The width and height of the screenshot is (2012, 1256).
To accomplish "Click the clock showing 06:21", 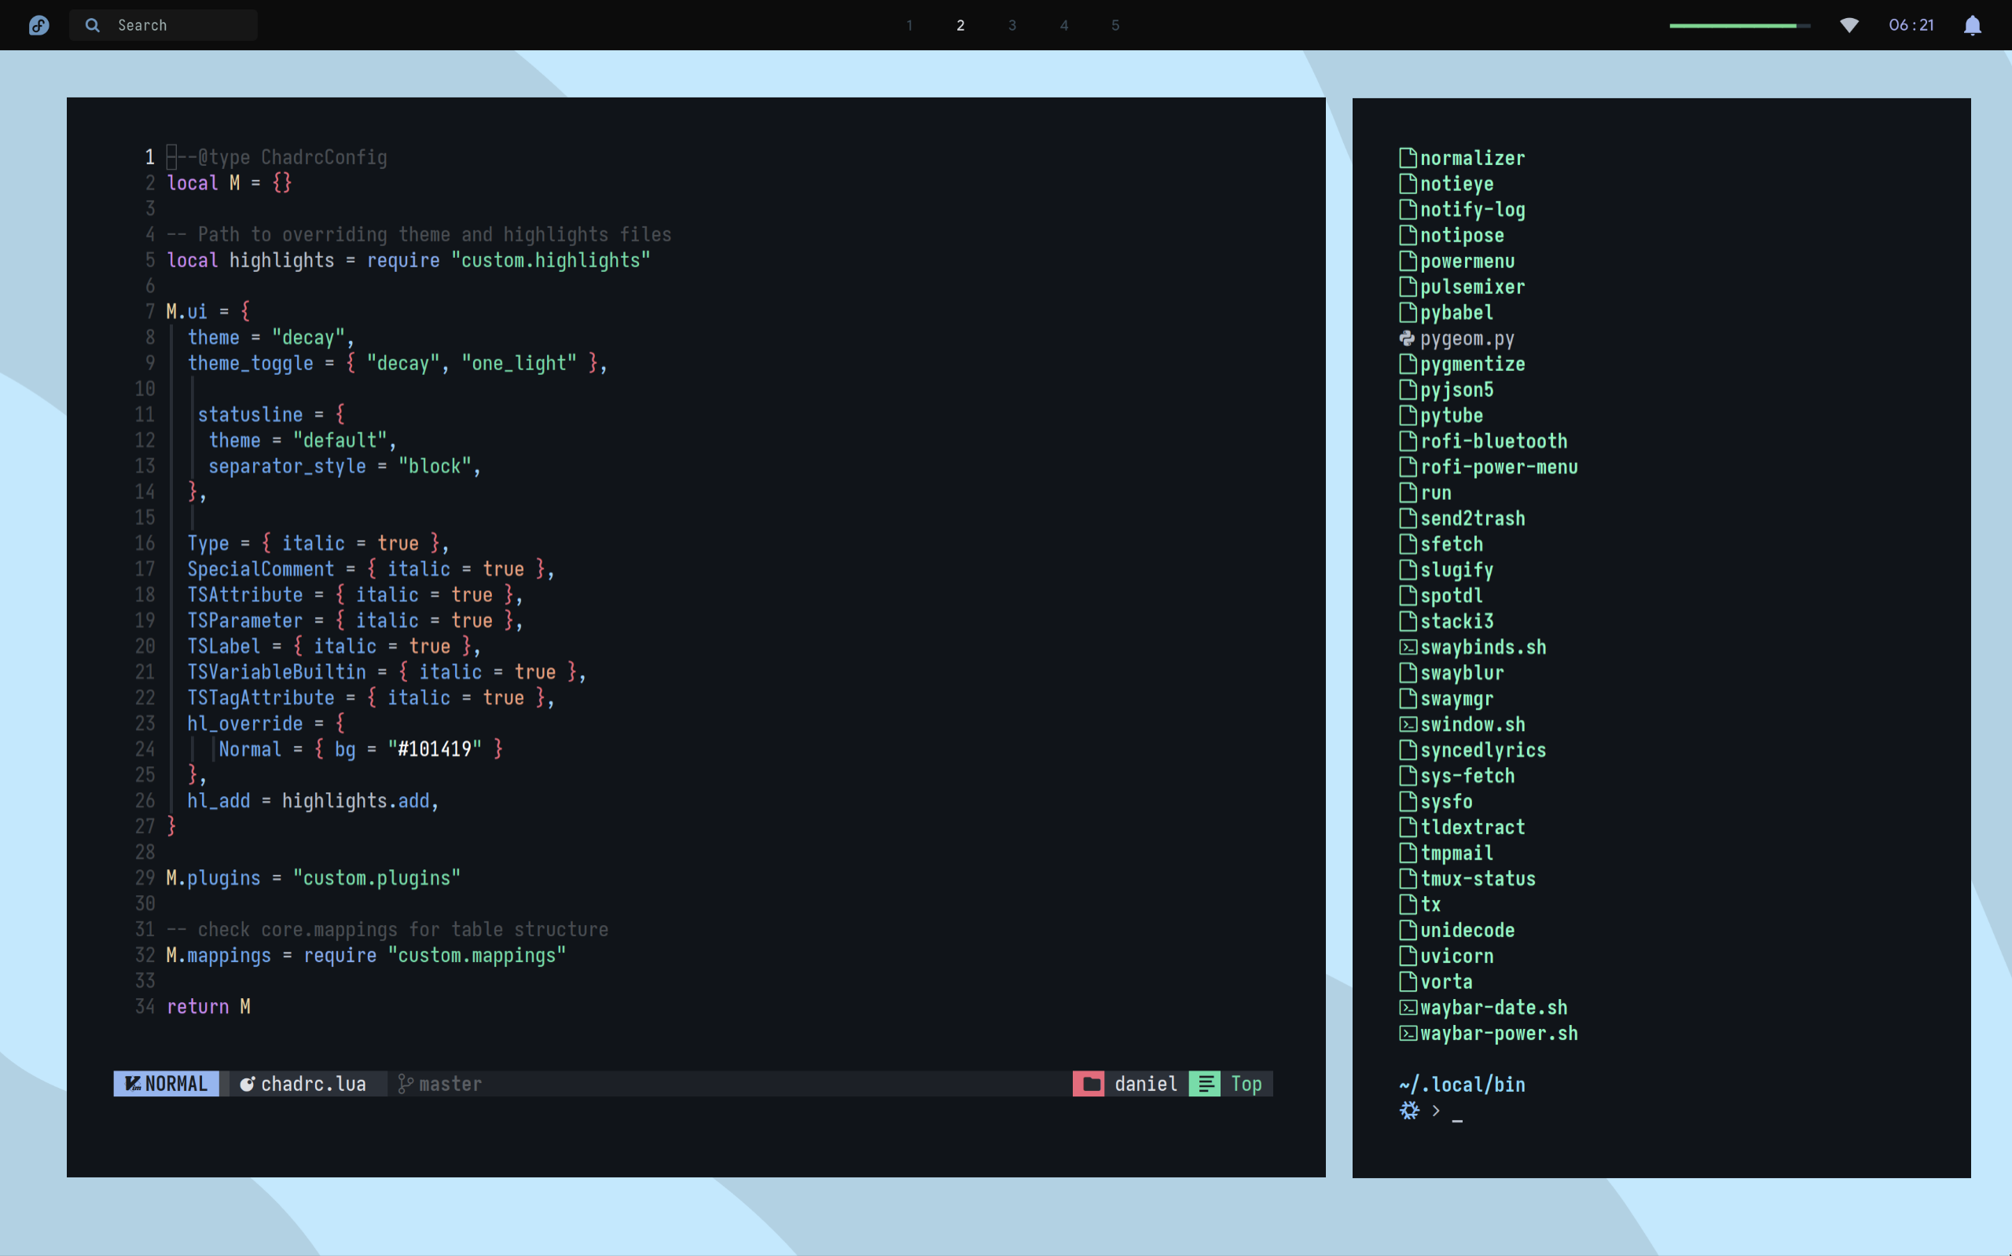I will pos(1911,25).
